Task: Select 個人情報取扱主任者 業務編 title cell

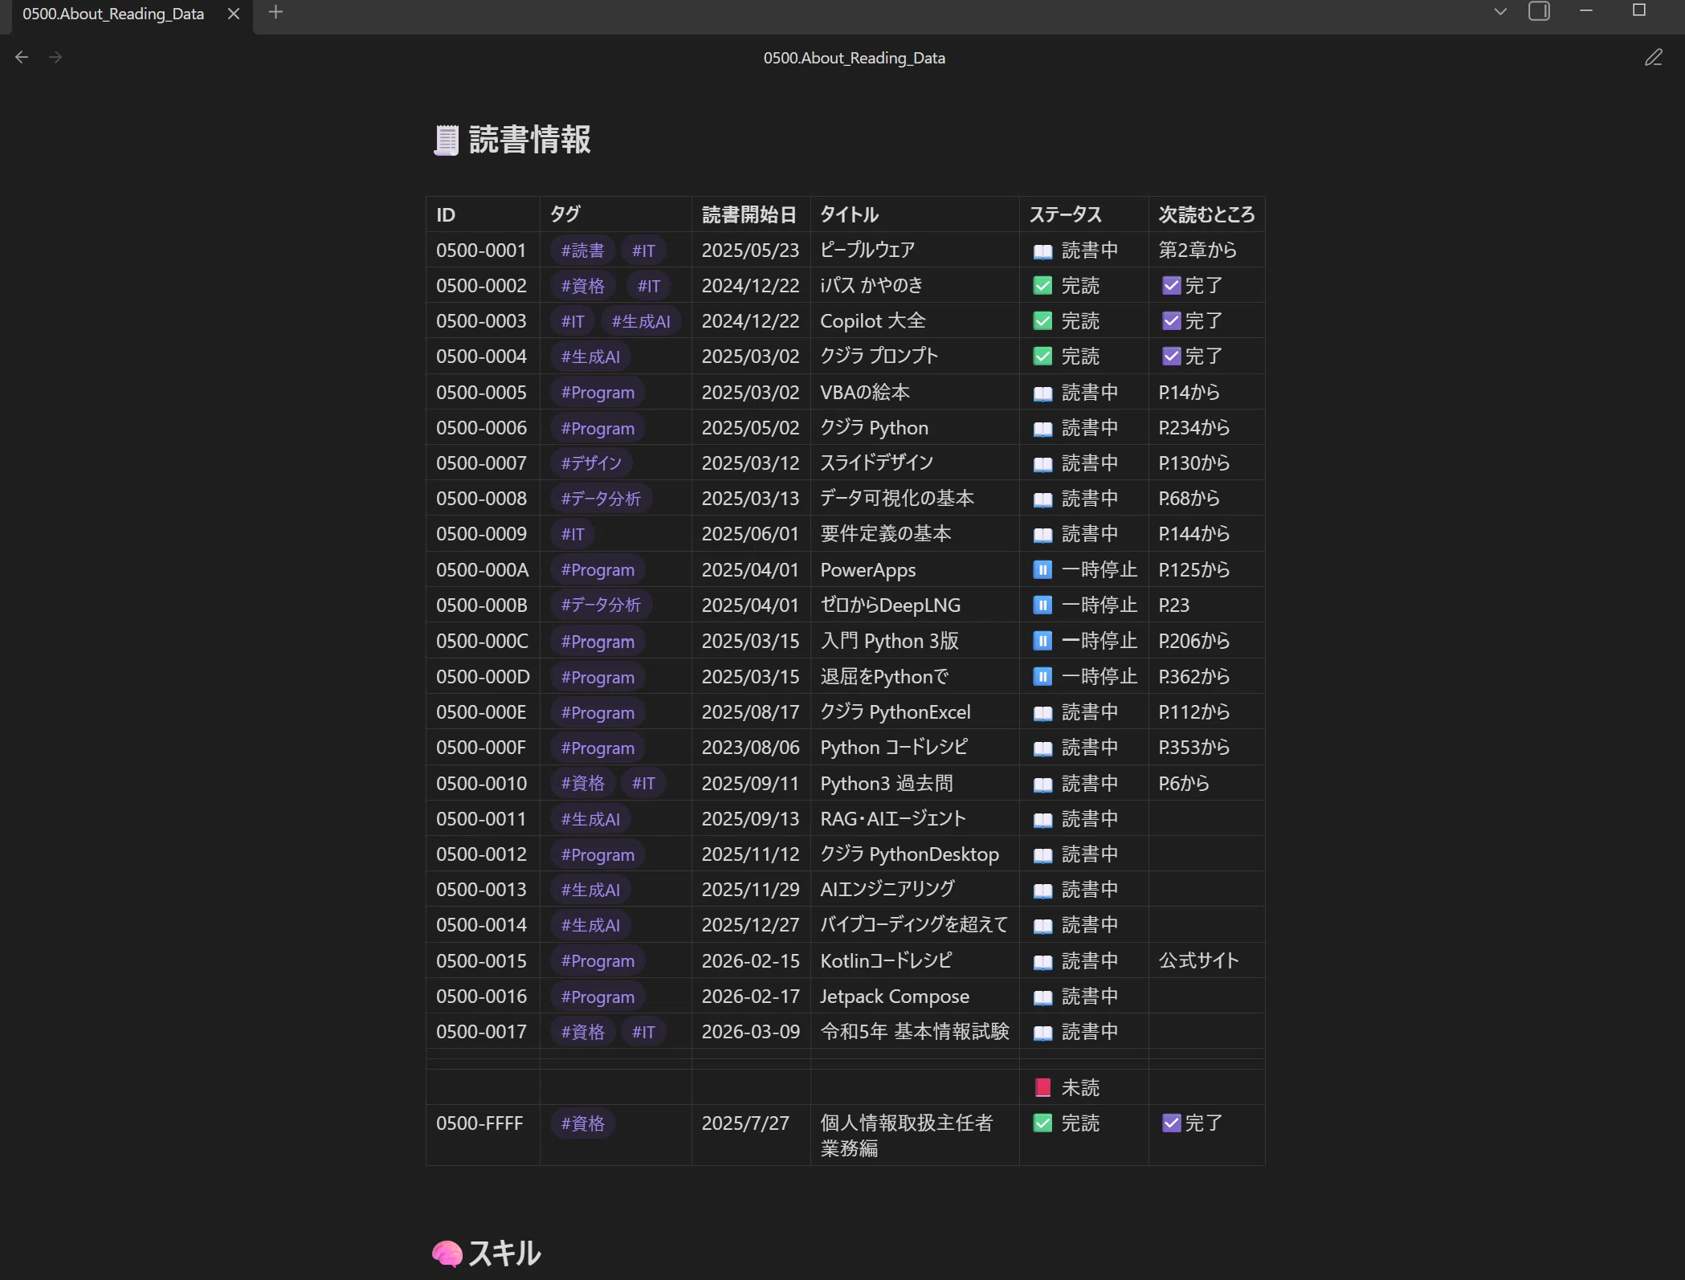Action: (x=915, y=1135)
